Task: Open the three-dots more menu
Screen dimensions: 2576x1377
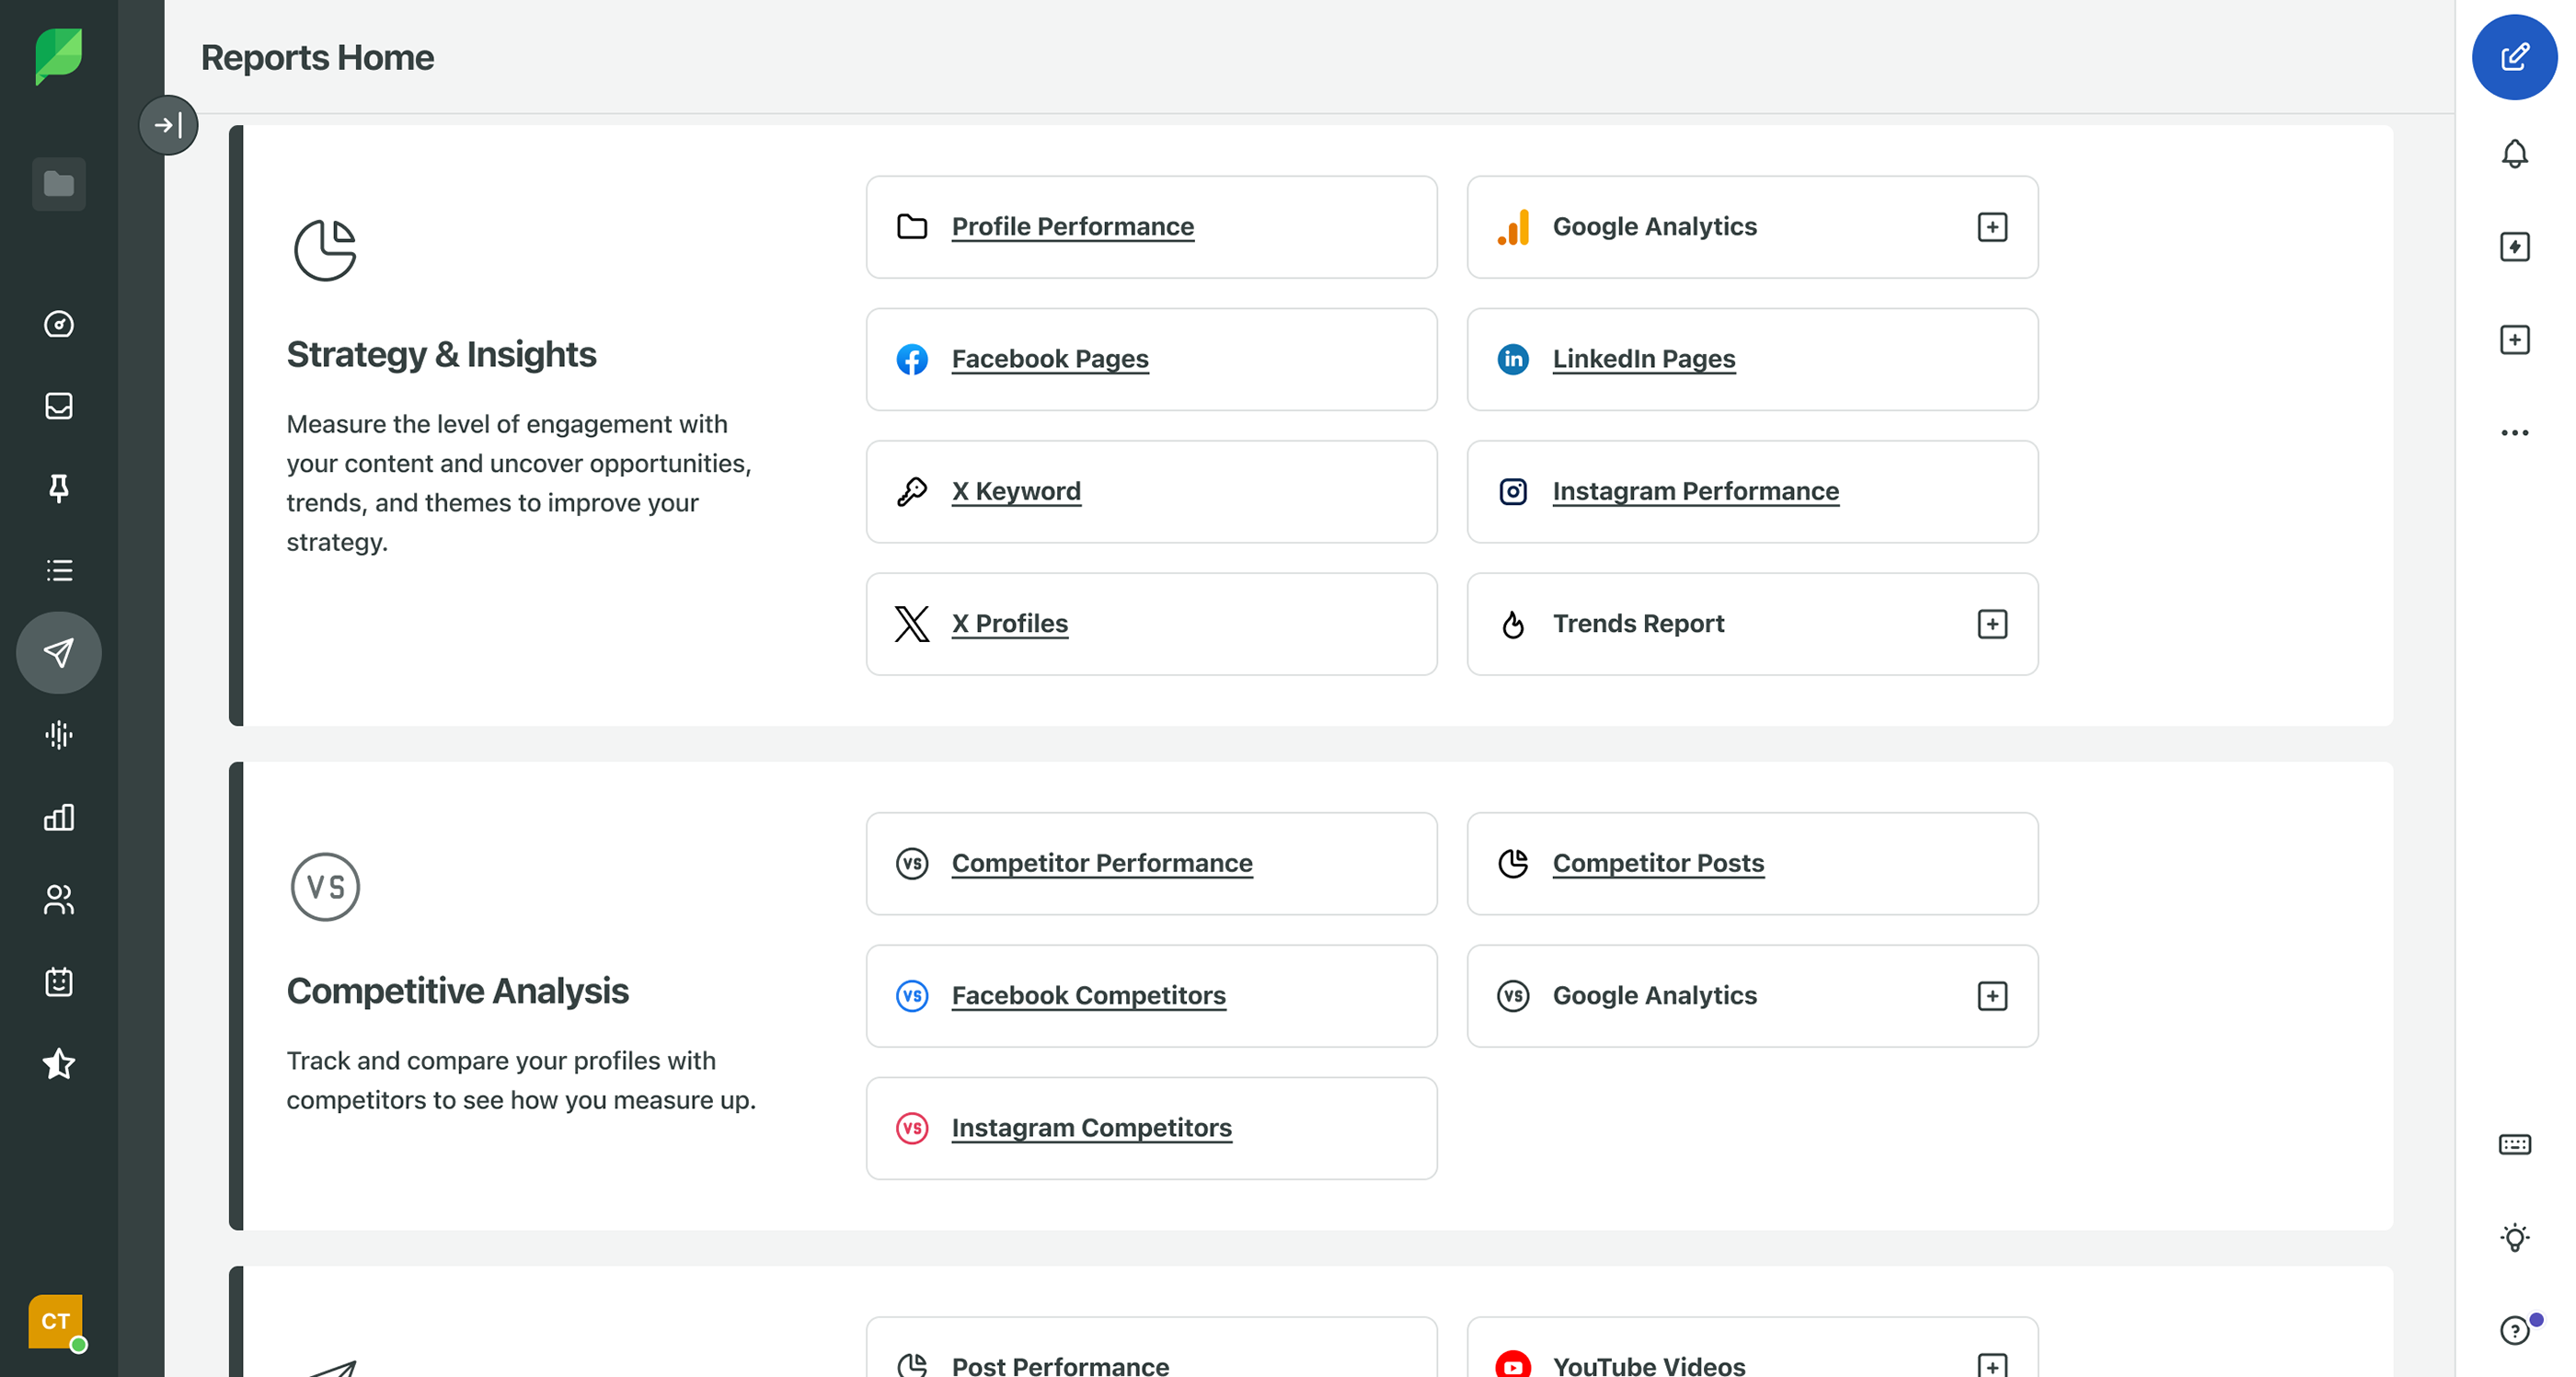Action: [x=2514, y=433]
